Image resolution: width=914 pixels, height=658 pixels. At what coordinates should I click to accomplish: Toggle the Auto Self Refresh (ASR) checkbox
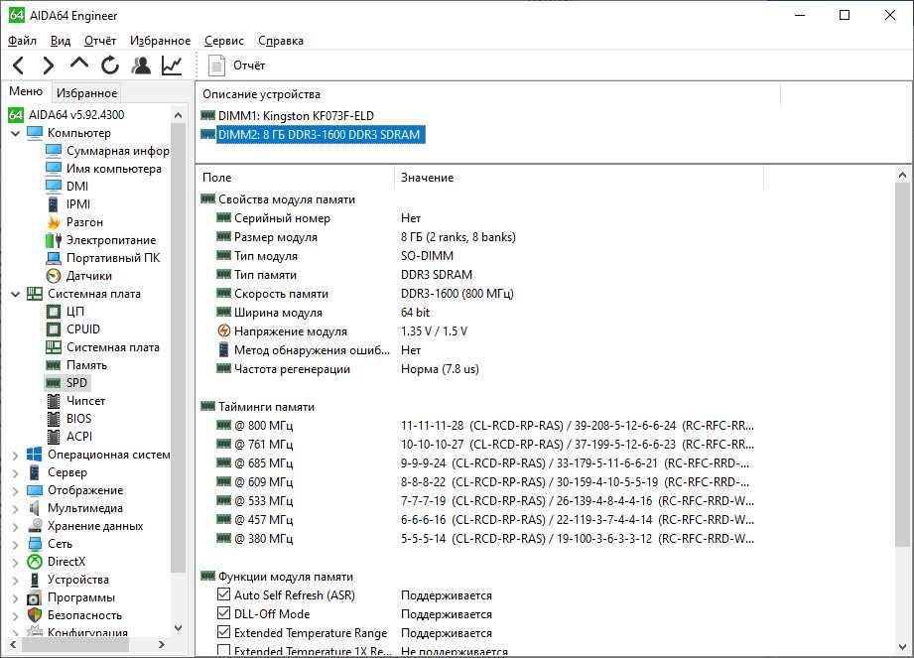pos(224,594)
